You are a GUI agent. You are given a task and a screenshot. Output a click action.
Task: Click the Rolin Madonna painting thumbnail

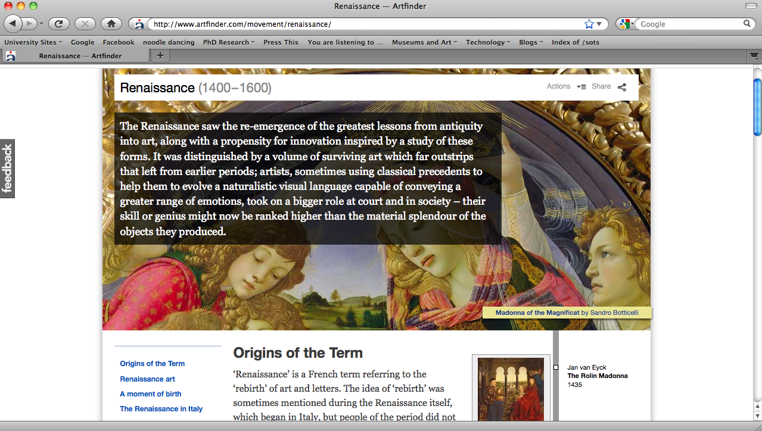510,389
